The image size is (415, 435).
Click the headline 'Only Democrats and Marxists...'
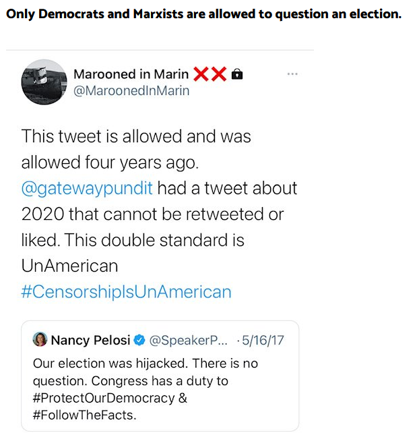coord(204,14)
